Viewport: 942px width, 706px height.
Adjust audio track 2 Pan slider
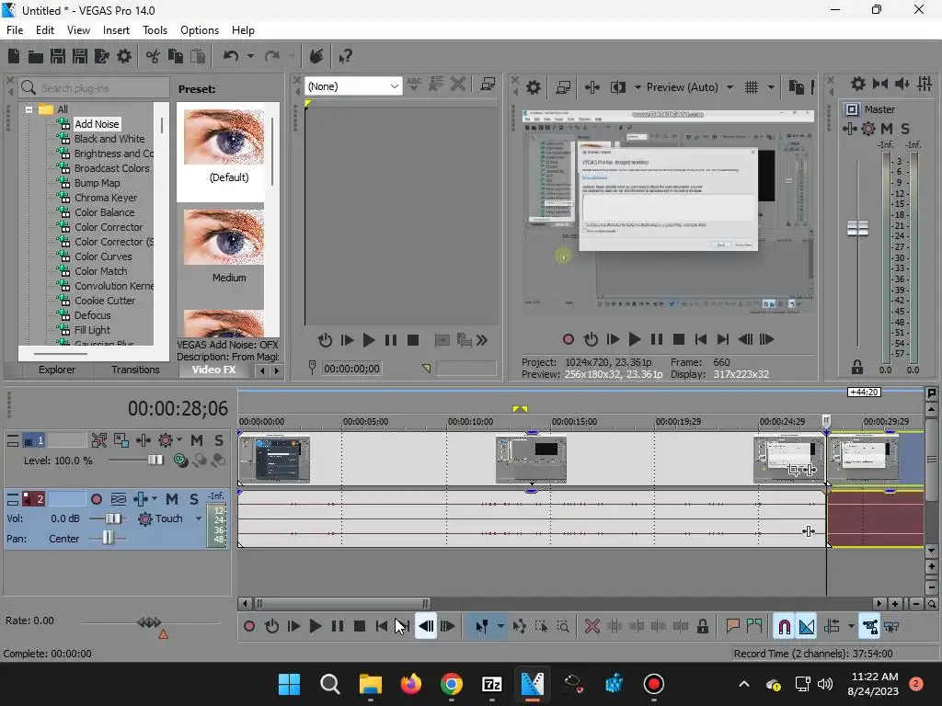tap(108, 538)
